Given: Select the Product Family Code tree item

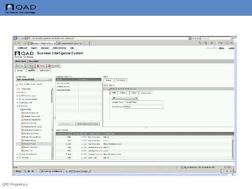Looking at the screenshot, I should pos(33,127).
